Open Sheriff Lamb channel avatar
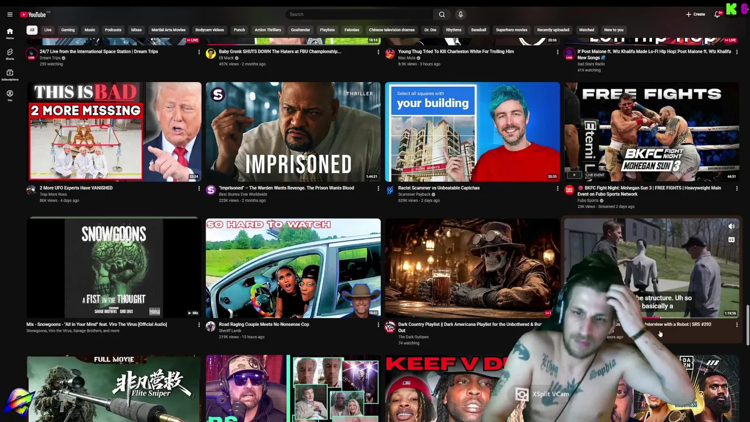This screenshot has height=422, width=750. (x=210, y=326)
